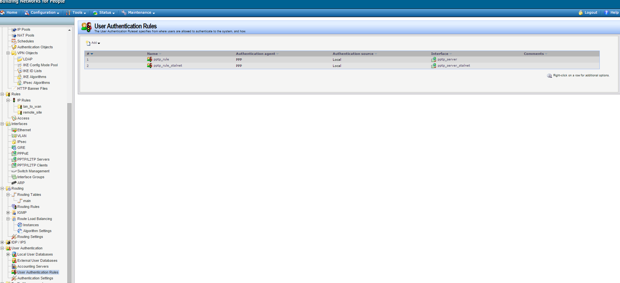Go to the Home menu item
The height and width of the screenshot is (283, 620).
click(x=9, y=12)
